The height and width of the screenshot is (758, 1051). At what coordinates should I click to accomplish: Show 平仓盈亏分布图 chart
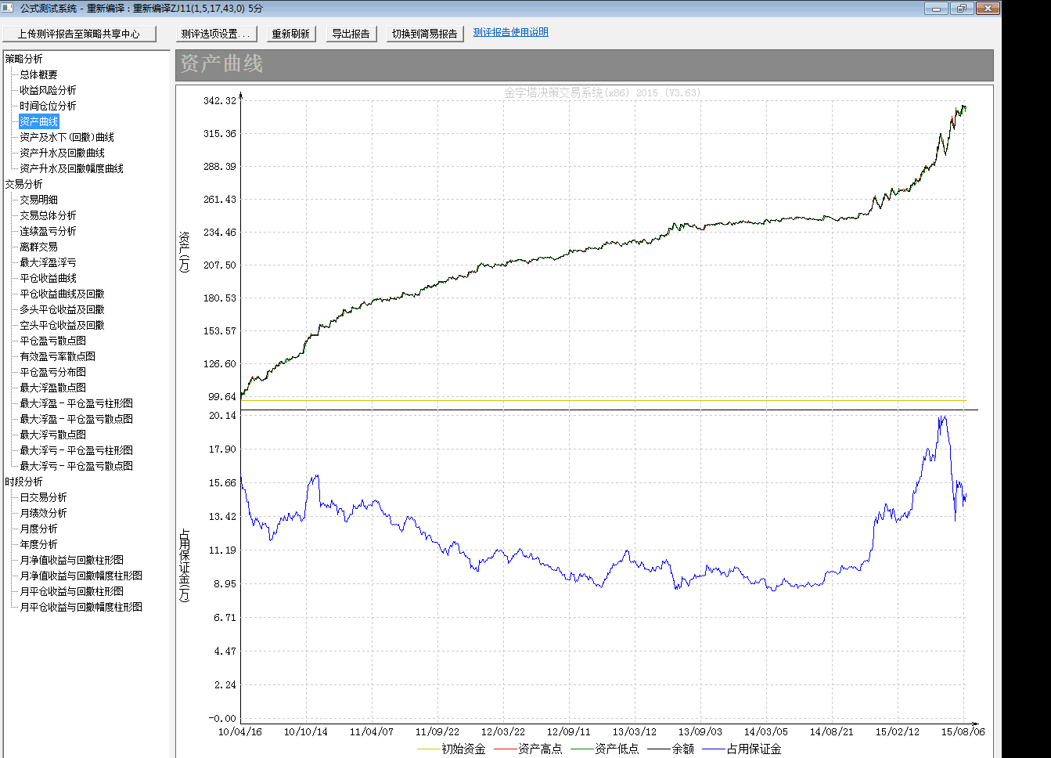52,372
